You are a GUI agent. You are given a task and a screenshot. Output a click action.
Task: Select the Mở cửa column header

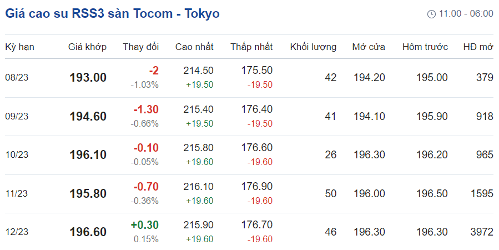click(x=369, y=47)
